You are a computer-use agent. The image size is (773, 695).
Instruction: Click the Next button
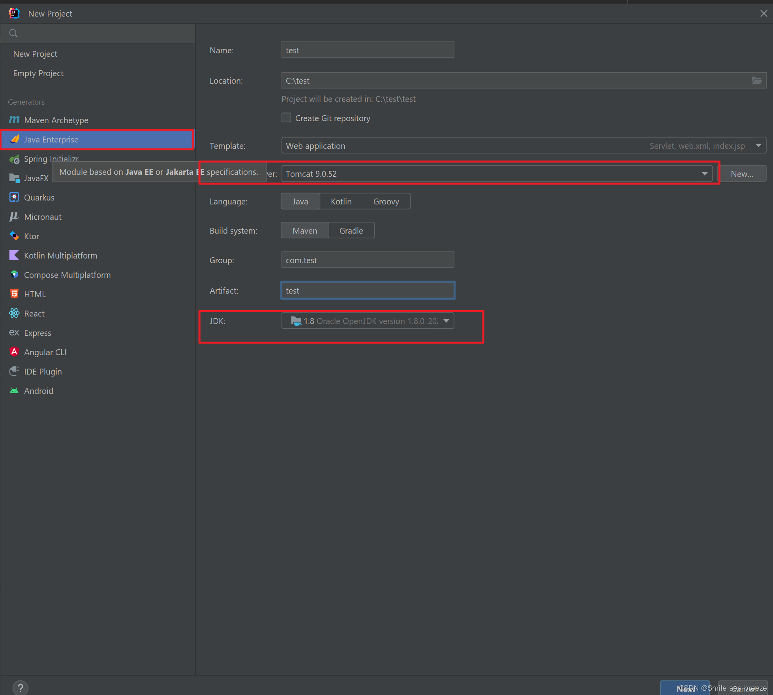click(x=685, y=688)
